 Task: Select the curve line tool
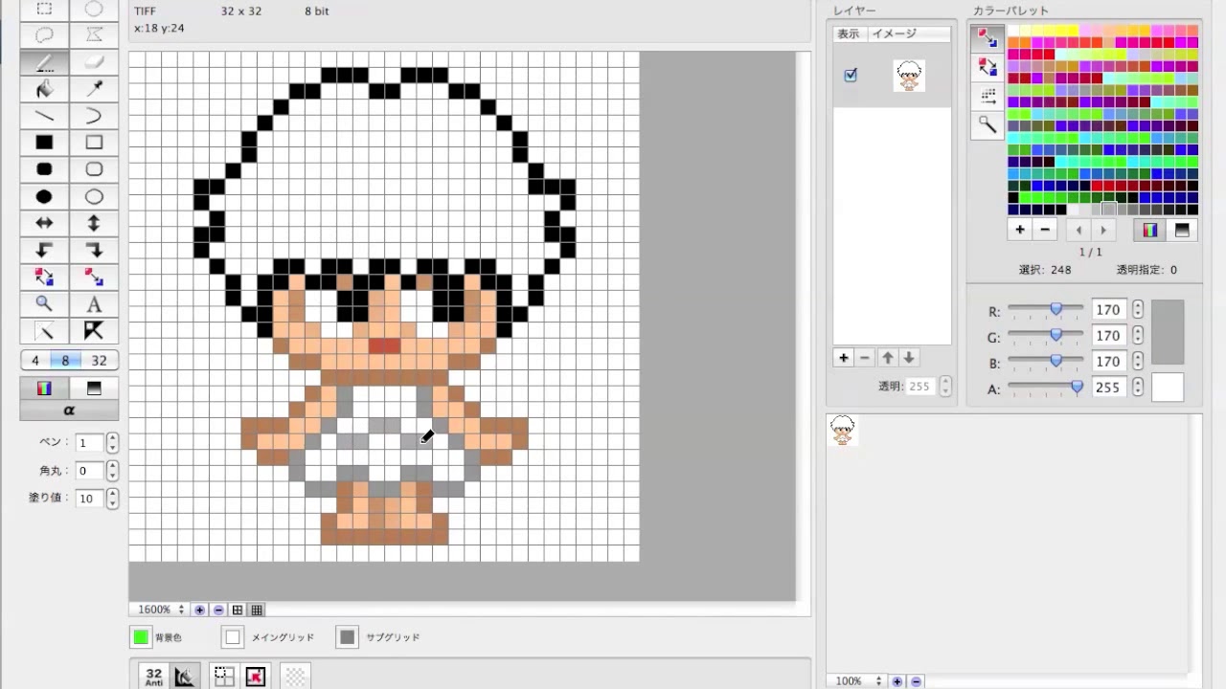click(94, 116)
